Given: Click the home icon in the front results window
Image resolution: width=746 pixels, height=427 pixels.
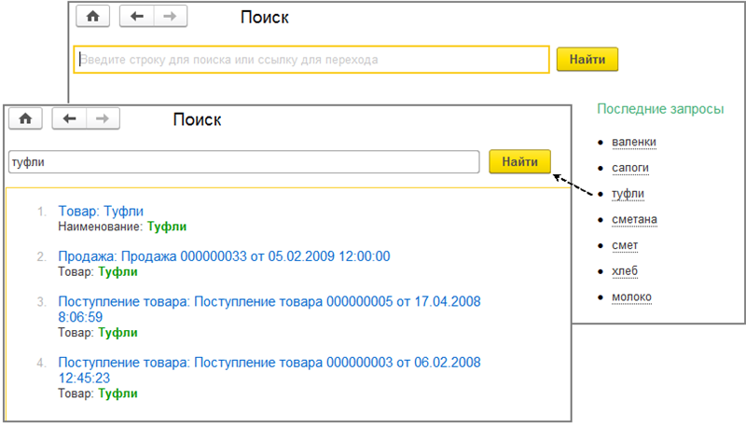Looking at the screenshot, I should pos(25,118).
